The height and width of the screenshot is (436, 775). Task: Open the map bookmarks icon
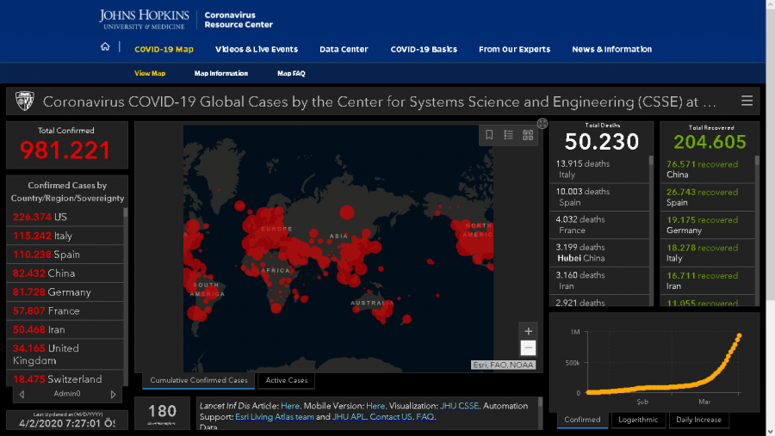coord(489,135)
